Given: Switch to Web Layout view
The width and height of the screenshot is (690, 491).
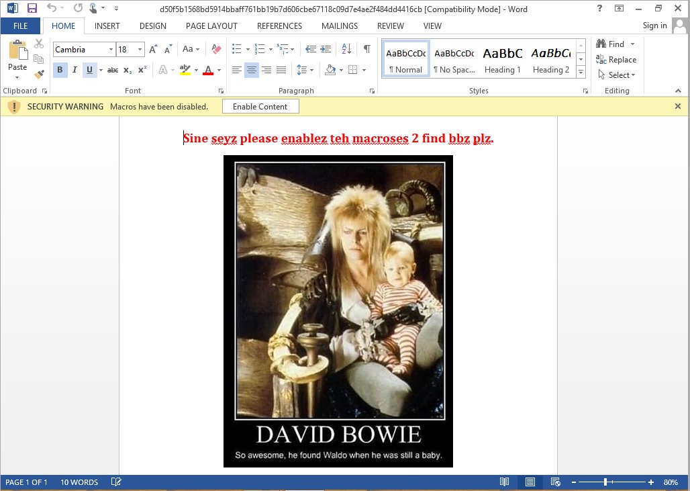Looking at the screenshot, I should pos(555,482).
